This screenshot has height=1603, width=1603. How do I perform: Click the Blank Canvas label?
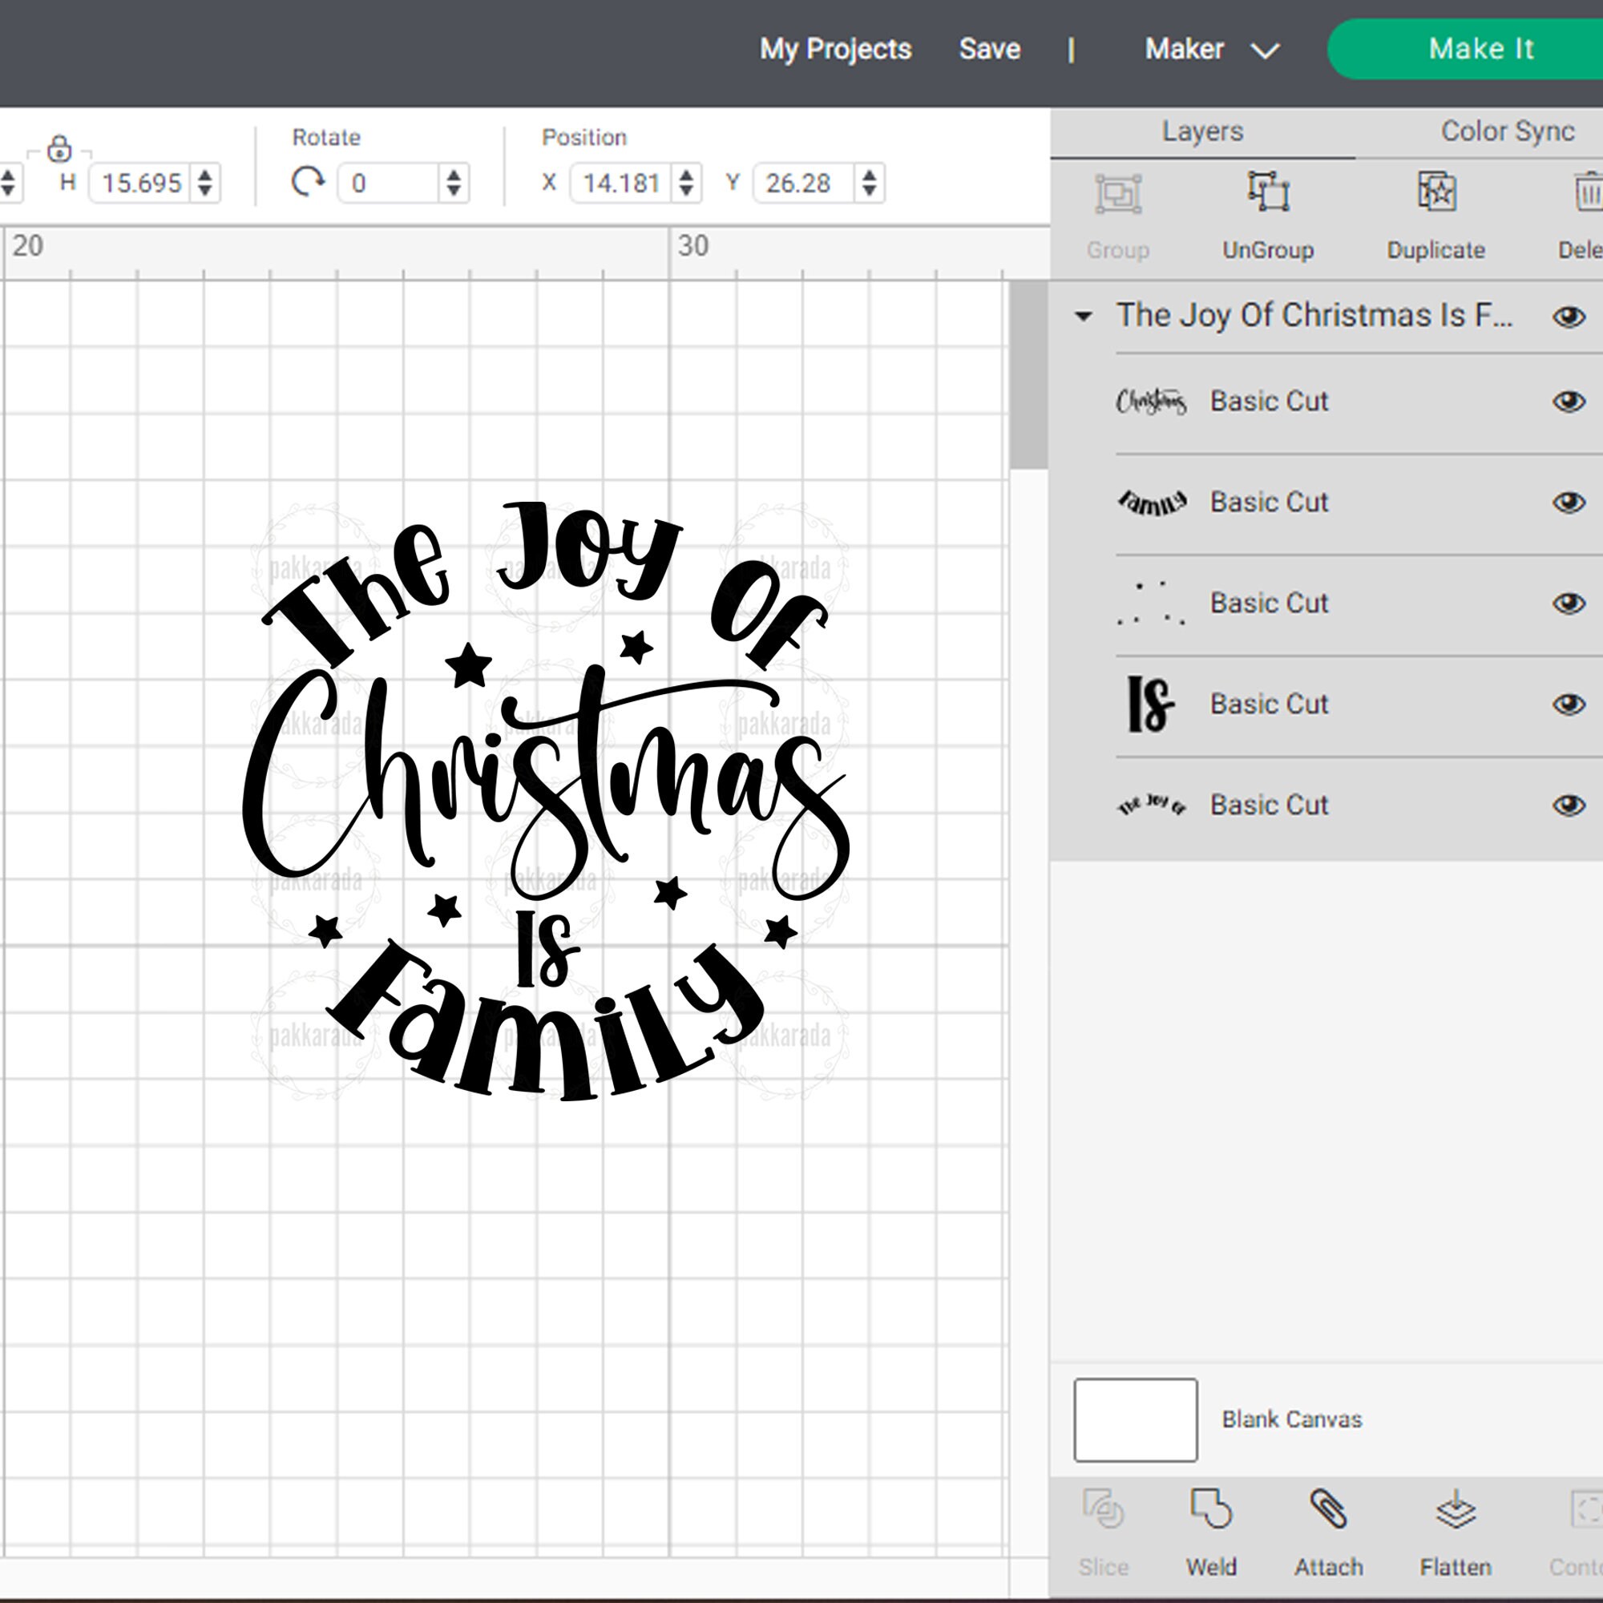click(1292, 1419)
